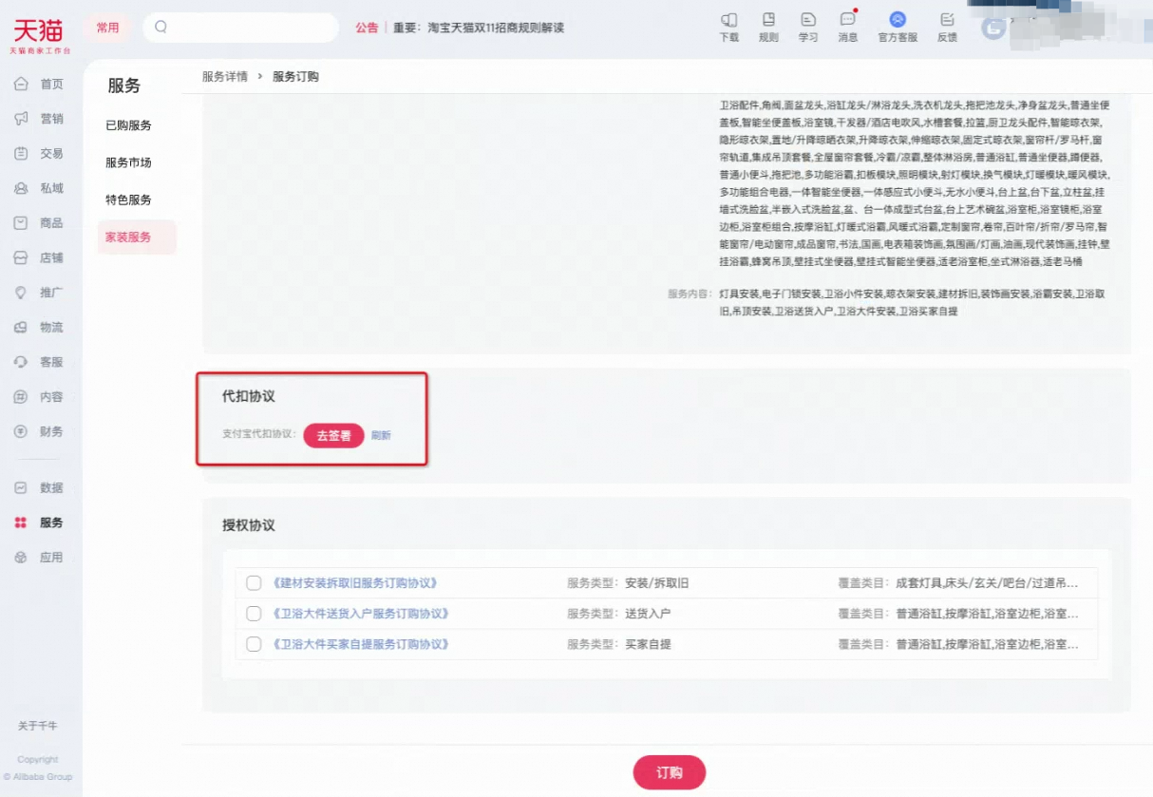
Task: Select 特色服务 menu item
Action: (x=128, y=199)
